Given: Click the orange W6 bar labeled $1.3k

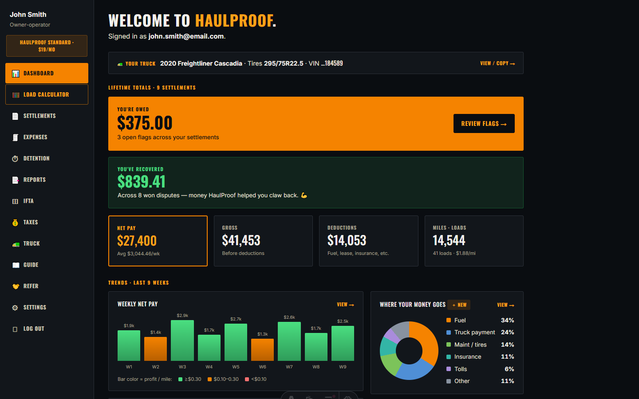Looking at the screenshot, I should (x=263, y=350).
